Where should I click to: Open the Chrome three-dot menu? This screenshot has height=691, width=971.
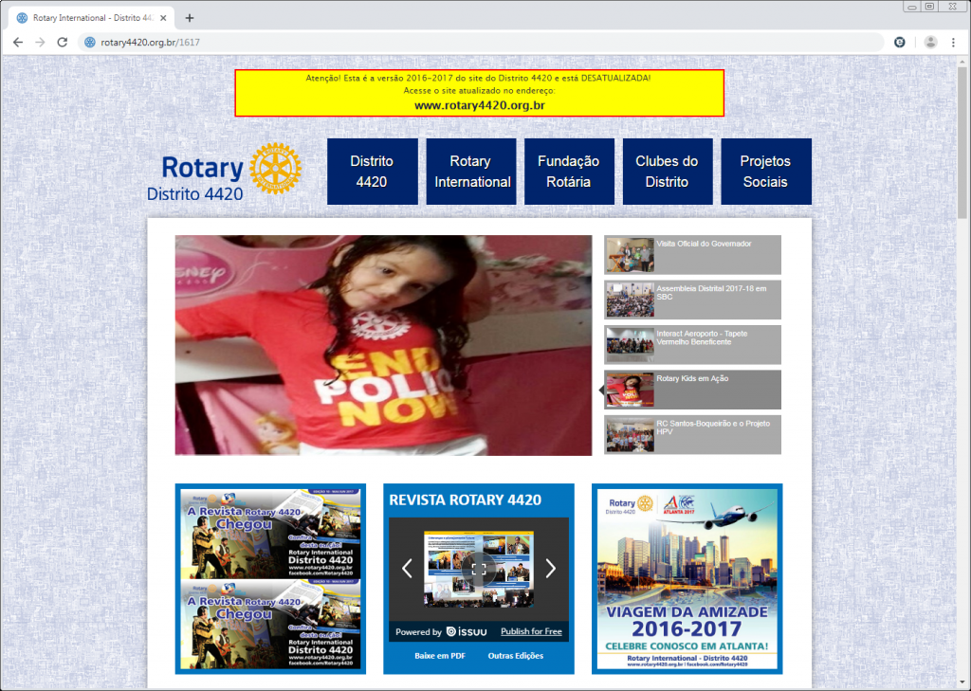click(953, 43)
